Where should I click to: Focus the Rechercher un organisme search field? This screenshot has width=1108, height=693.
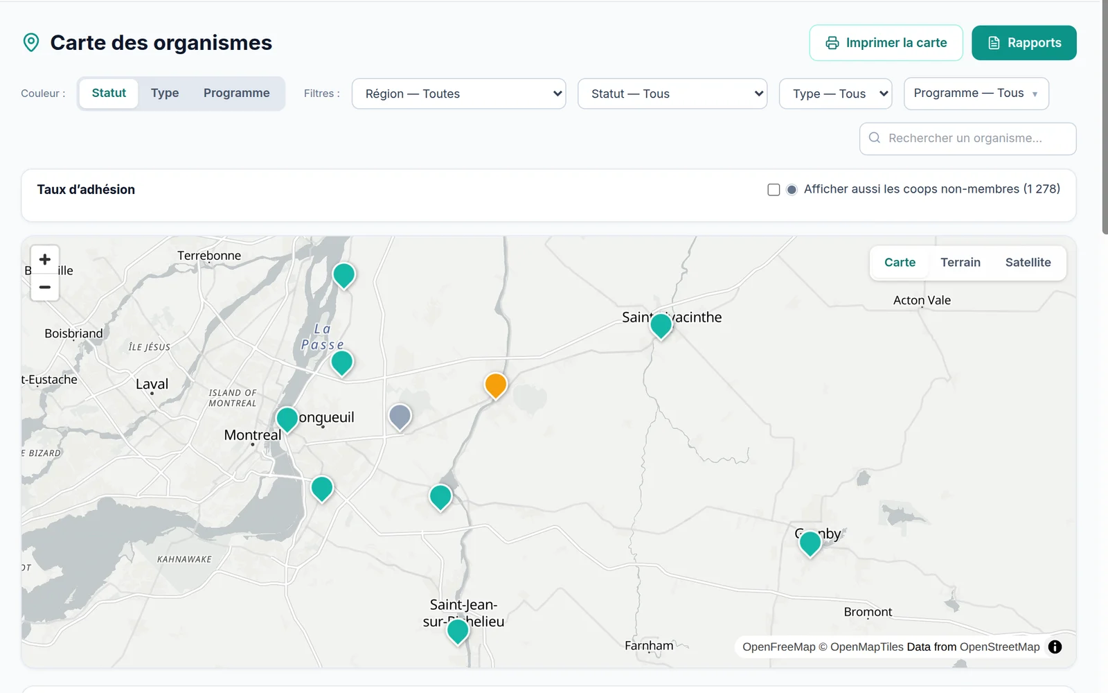pos(968,139)
